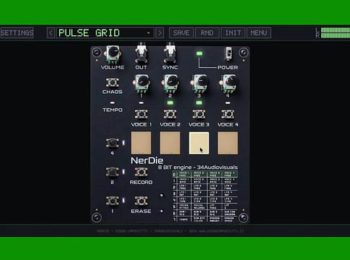Click the TEMPO LED indicator

click(x=113, y=103)
